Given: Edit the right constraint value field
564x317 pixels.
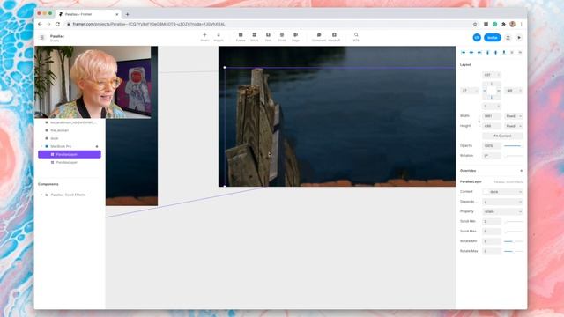Looking at the screenshot, I should (x=513, y=91).
